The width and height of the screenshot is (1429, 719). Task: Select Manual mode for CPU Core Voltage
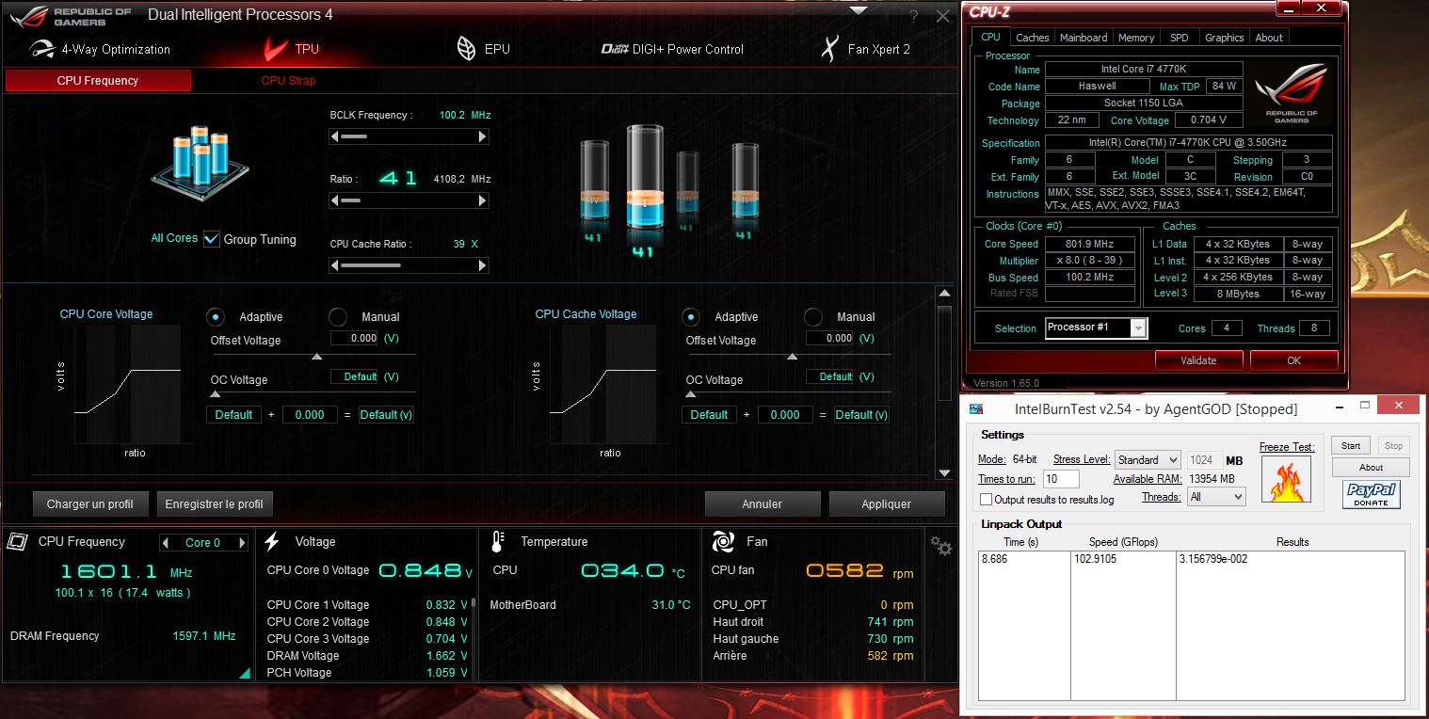point(338,317)
